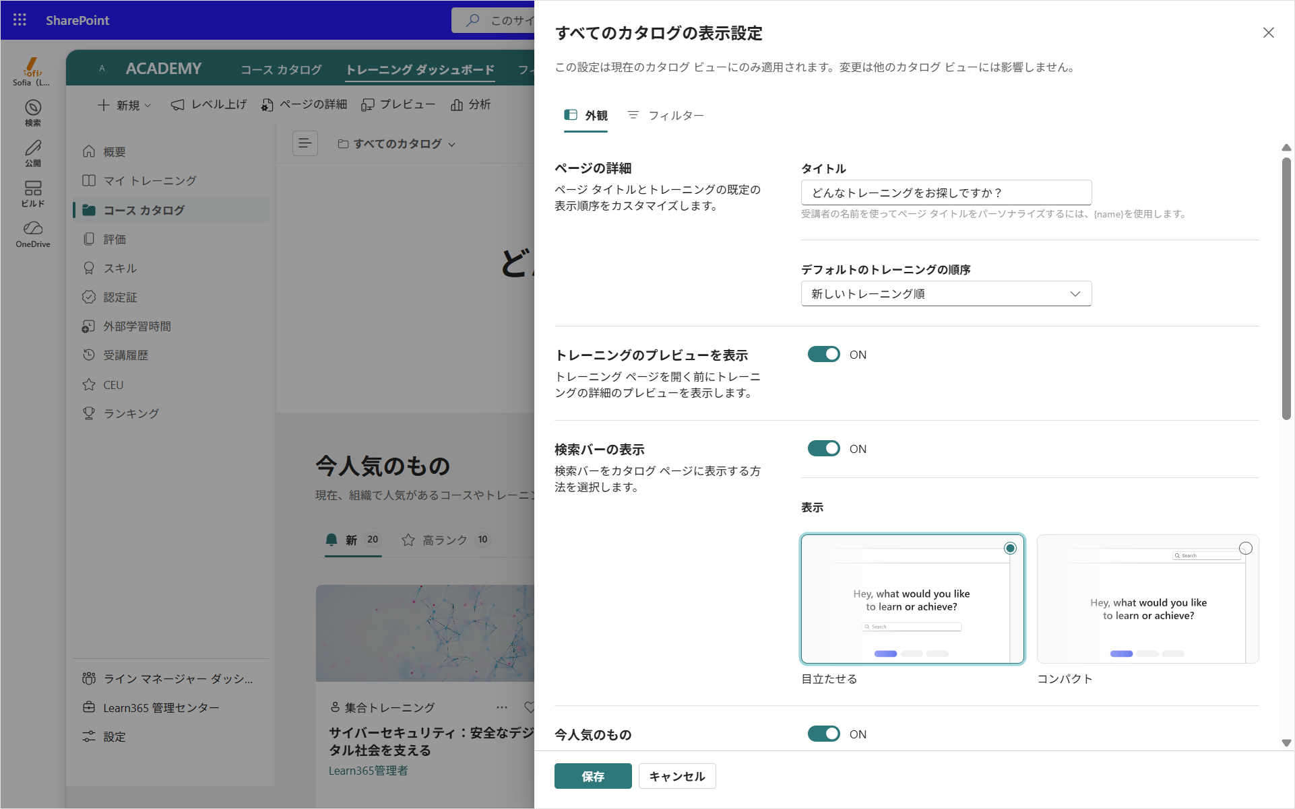The height and width of the screenshot is (809, 1295).
Task: Click the プレビュー toolbar item
Action: pyautogui.click(x=398, y=104)
